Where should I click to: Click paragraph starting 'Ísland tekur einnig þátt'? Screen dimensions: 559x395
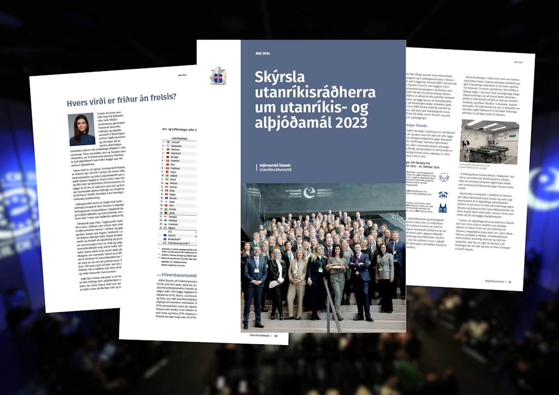485,205
